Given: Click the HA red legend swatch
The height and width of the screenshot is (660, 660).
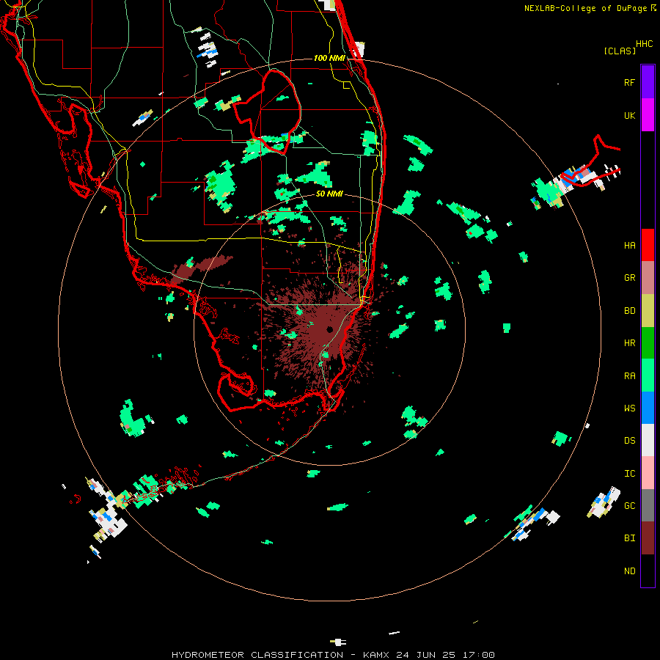Looking at the screenshot, I should [x=648, y=245].
